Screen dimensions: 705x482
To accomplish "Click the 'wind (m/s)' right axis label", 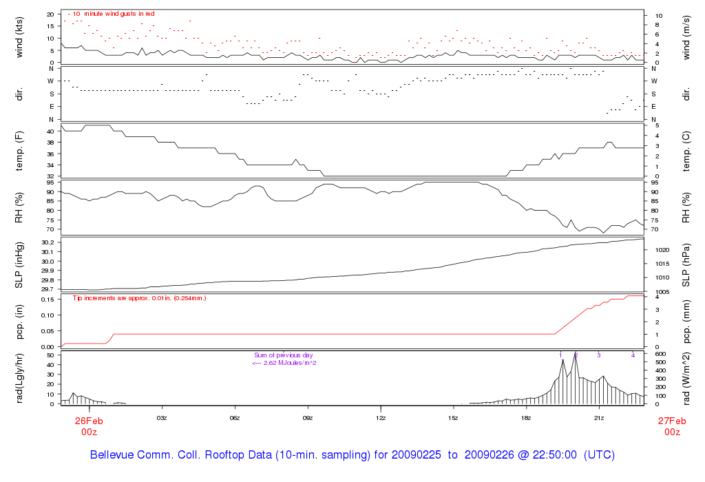I will pyautogui.click(x=686, y=37).
